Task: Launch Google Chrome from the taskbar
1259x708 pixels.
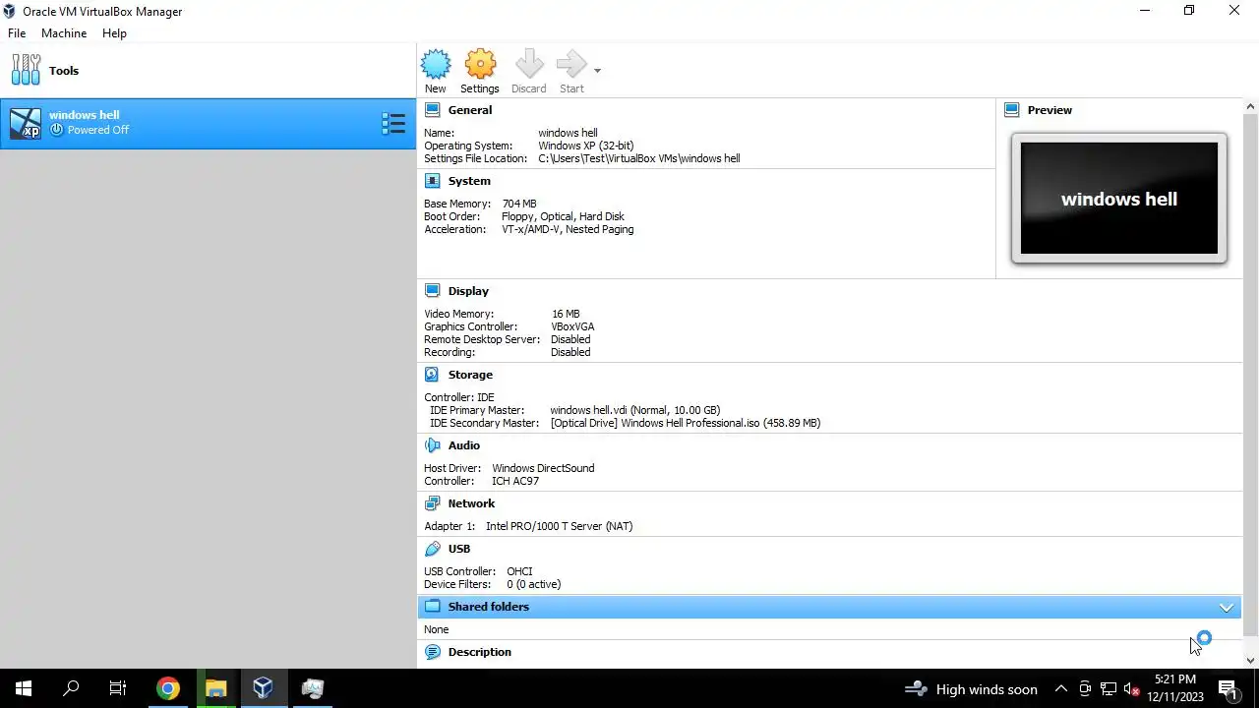Action: 168,688
